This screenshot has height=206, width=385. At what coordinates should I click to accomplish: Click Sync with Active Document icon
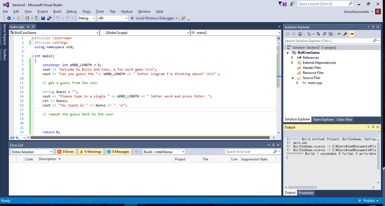point(318,34)
